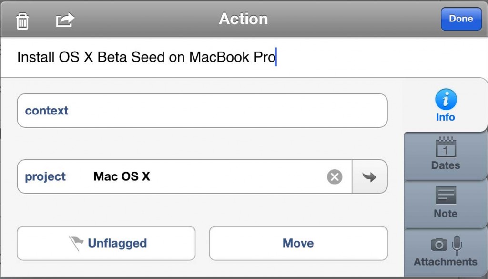Screen dimensions: 488x279
Task: Select the blue Info circle icon
Action: click(x=446, y=100)
